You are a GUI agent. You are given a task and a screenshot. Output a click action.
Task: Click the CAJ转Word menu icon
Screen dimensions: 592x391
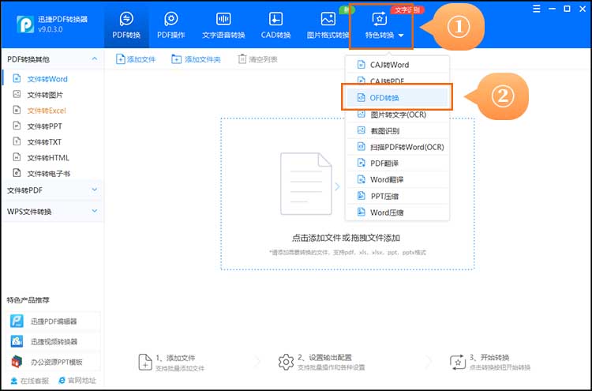[x=362, y=65]
